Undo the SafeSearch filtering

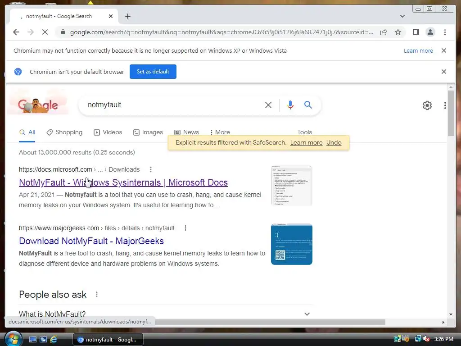click(x=334, y=142)
